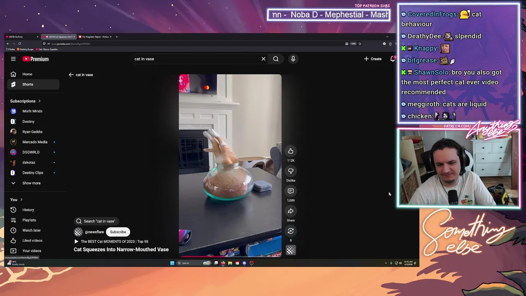Open the Create menu

373,59
